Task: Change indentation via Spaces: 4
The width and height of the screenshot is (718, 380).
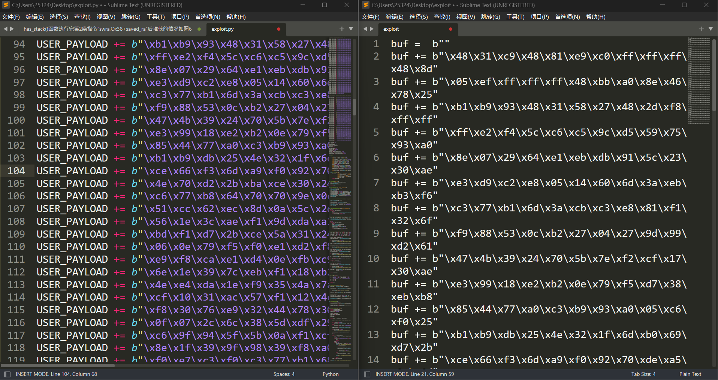Action: pos(284,374)
